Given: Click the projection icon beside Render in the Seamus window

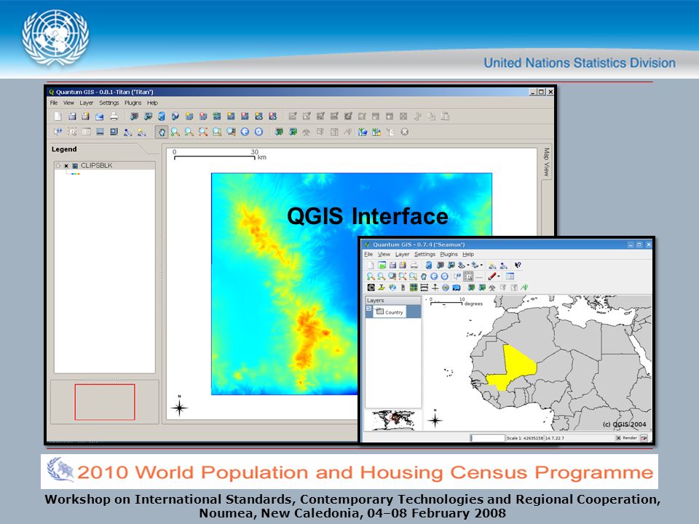Looking at the screenshot, I should [644, 438].
